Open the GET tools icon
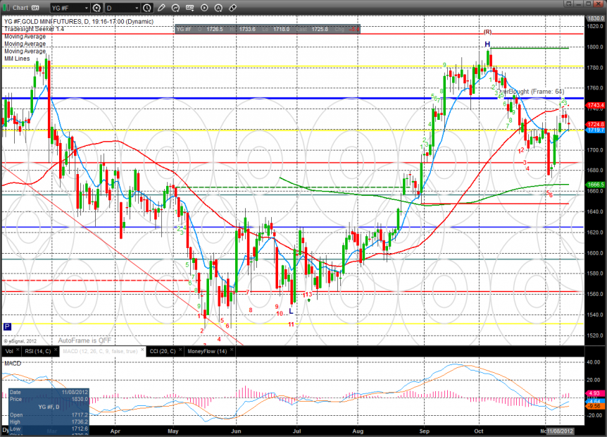The height and width of the screenshot is (437, 607). 189,8
